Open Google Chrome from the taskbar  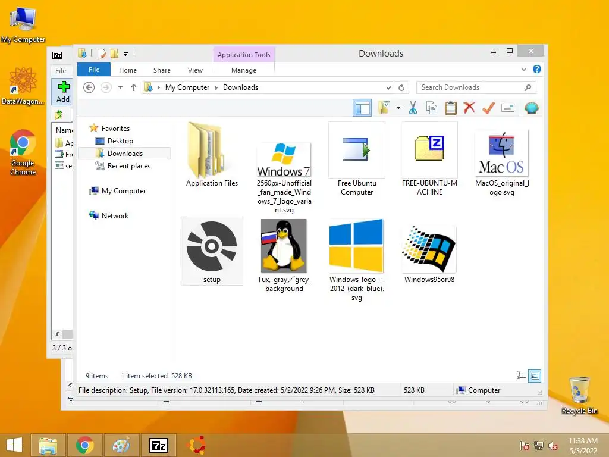click(x=84, y=445)
